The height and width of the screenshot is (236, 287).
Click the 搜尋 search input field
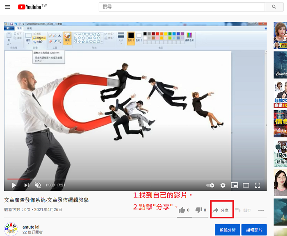pos(181,7)
